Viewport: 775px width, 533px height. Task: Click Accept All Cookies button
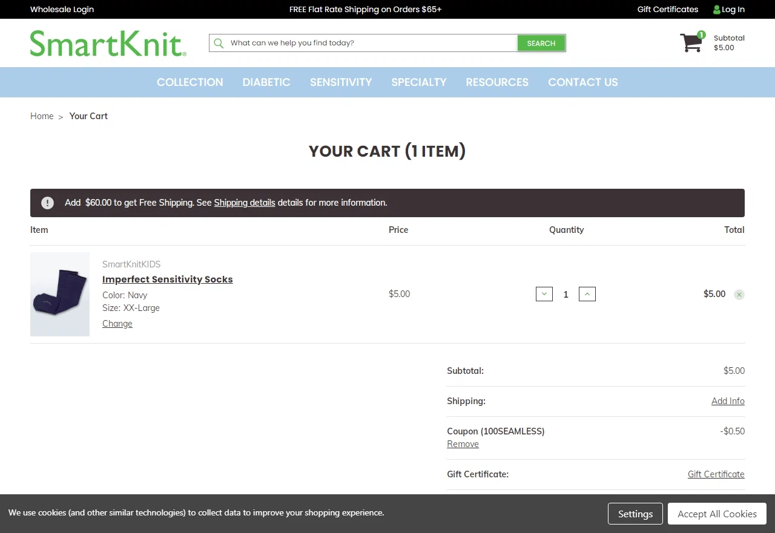pos(717,514)
